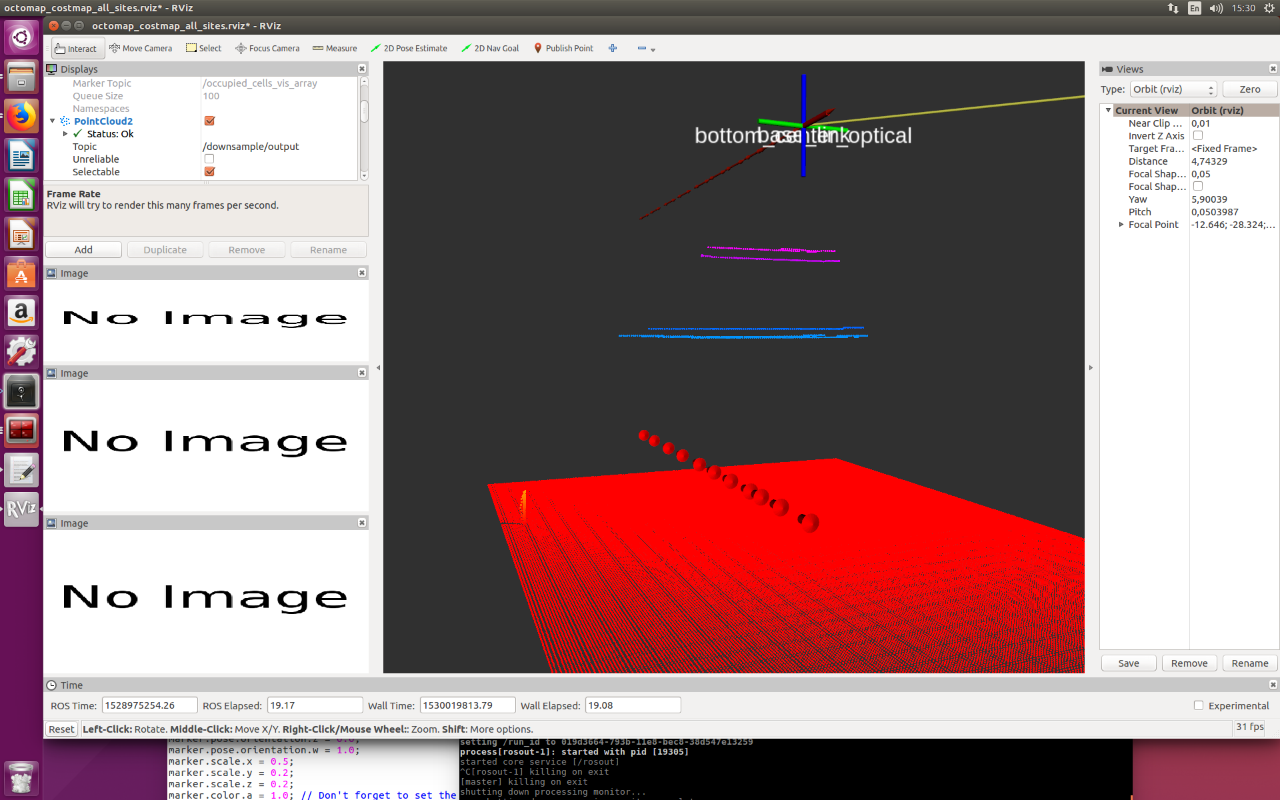The width and height of the screenshot is (1280, 800).
Task: Select the Measure tool
Action: pyautogui.click(x=335, y=48)
